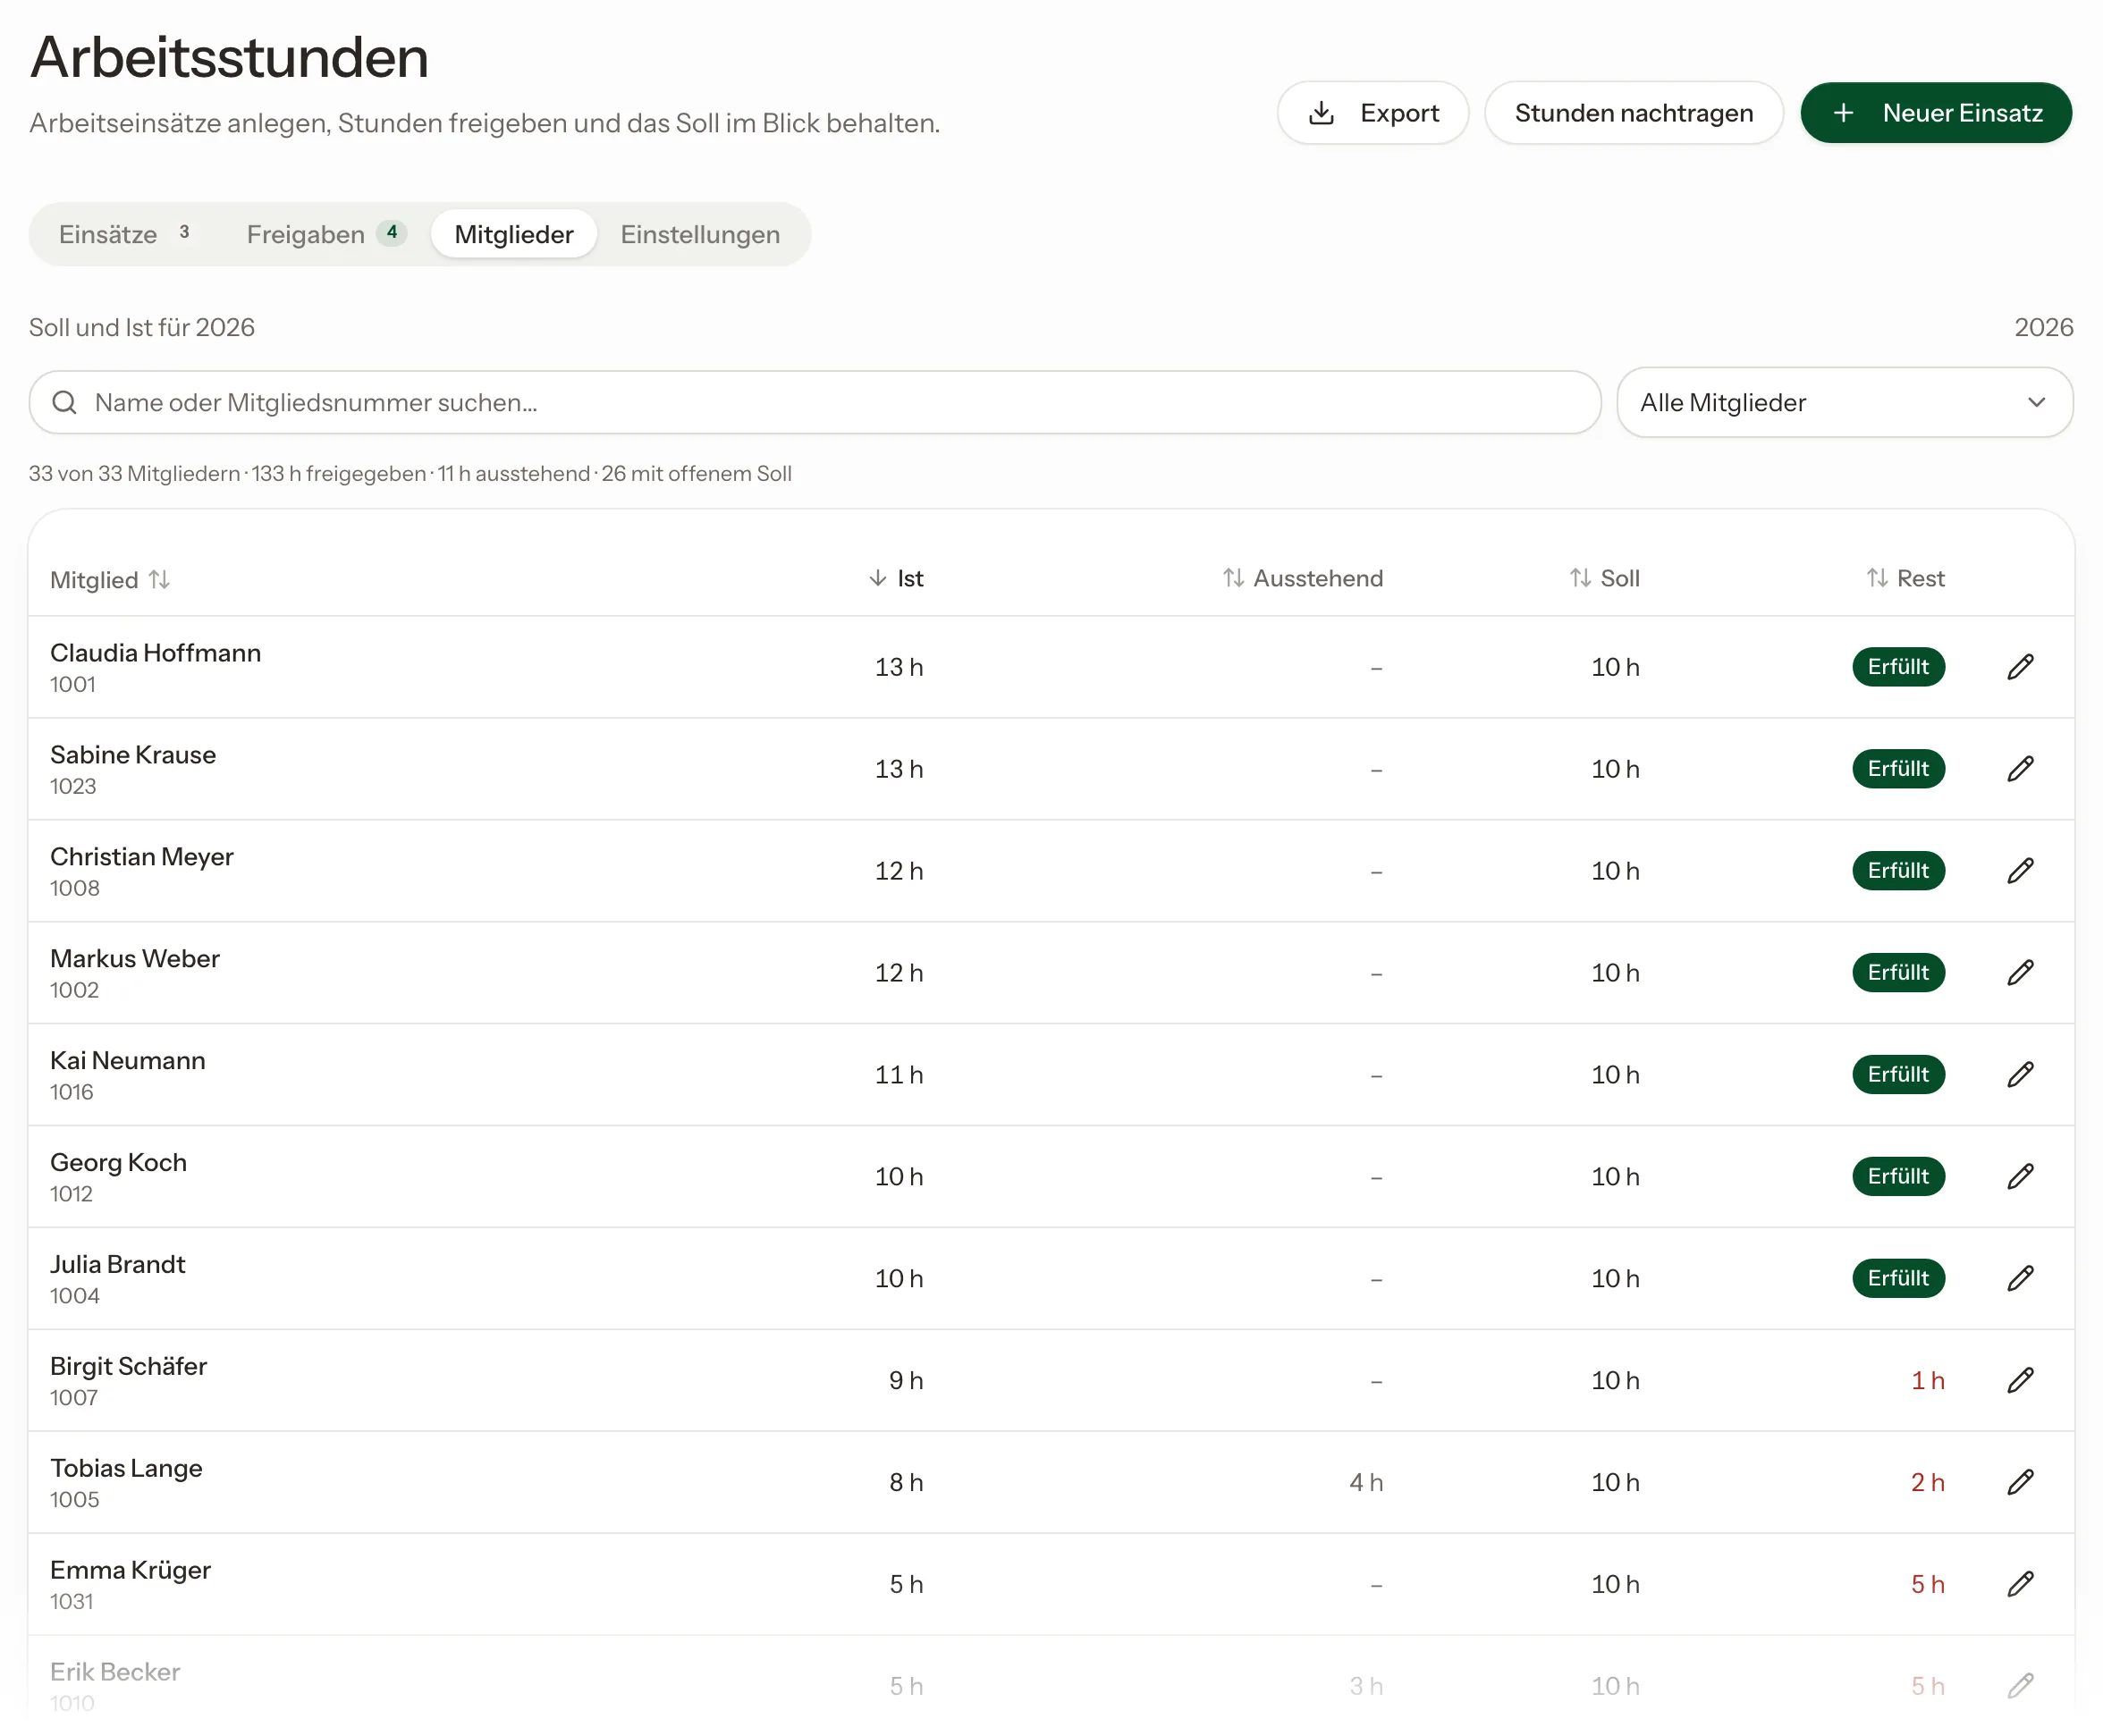Viewport: 2103px width, 1736px height.
Task: Open the pencil editor for Julia Brandt
Action: coord(2020,1279)
